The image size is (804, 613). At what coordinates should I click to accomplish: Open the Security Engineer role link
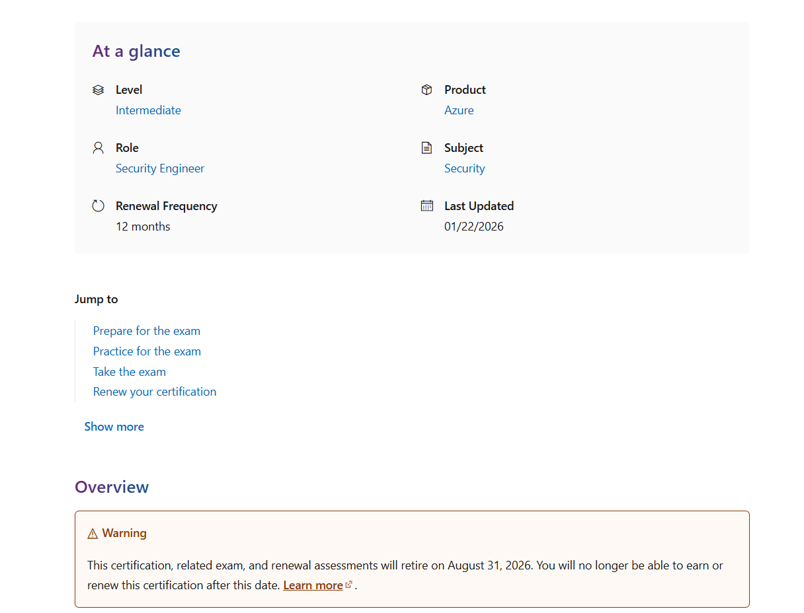pyautogui.click(x=160, y=168)
